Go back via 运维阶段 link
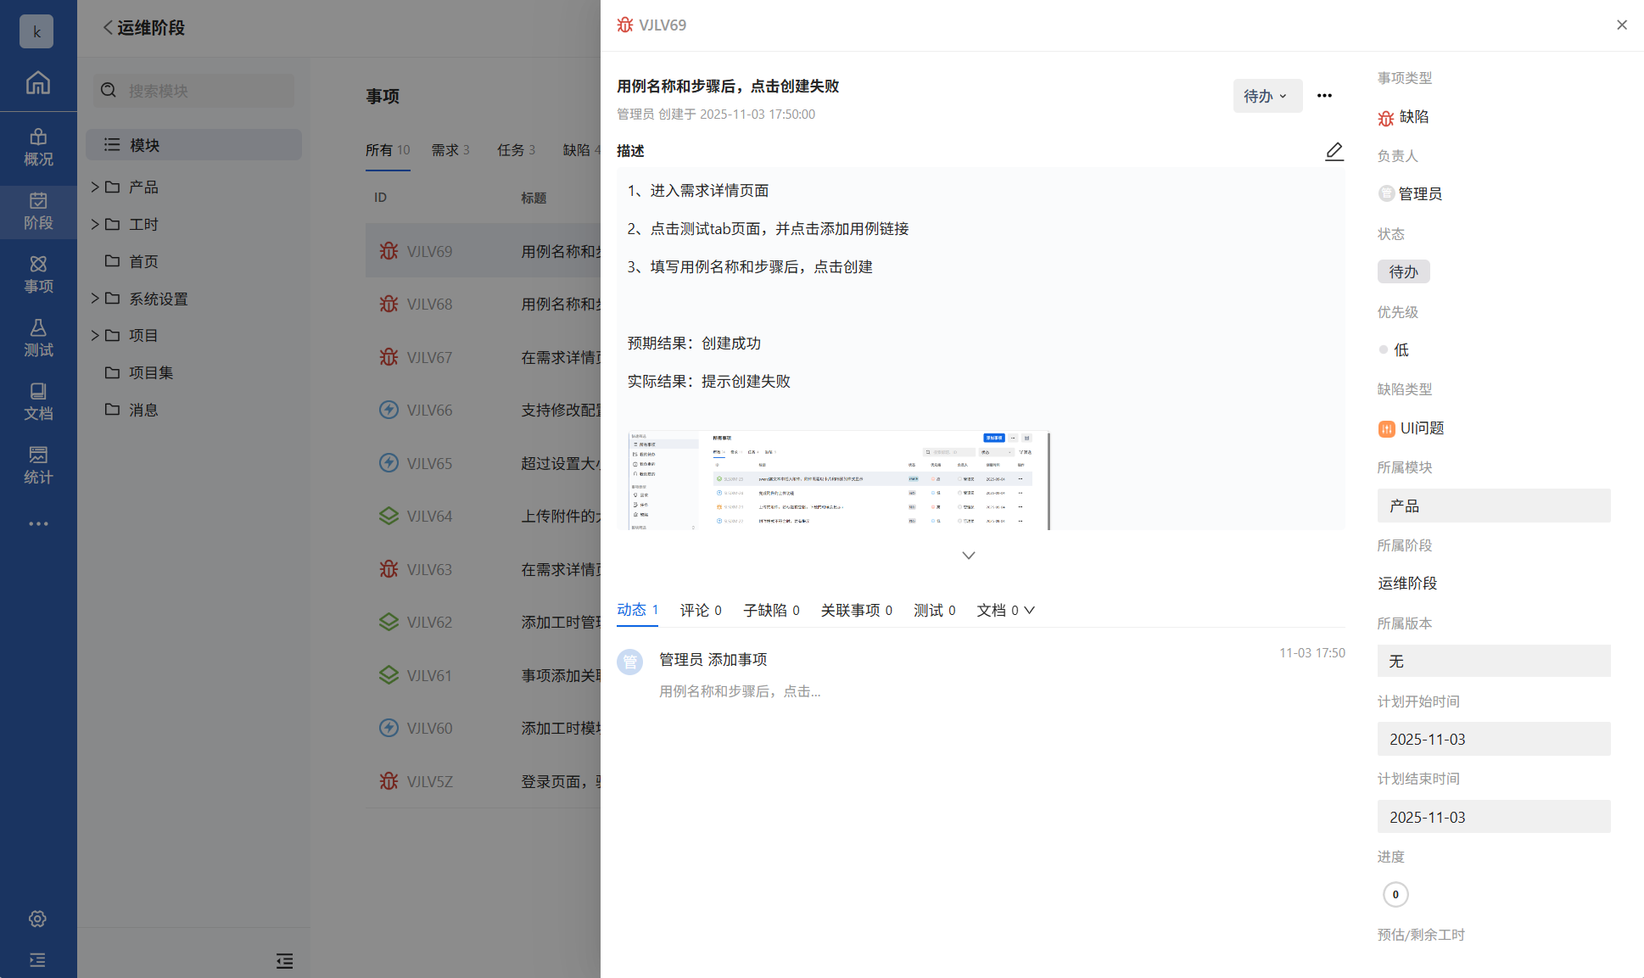 click(143, 27)
